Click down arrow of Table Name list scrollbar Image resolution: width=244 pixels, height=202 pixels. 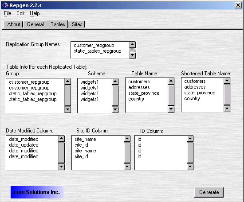(x=171, y=109)
